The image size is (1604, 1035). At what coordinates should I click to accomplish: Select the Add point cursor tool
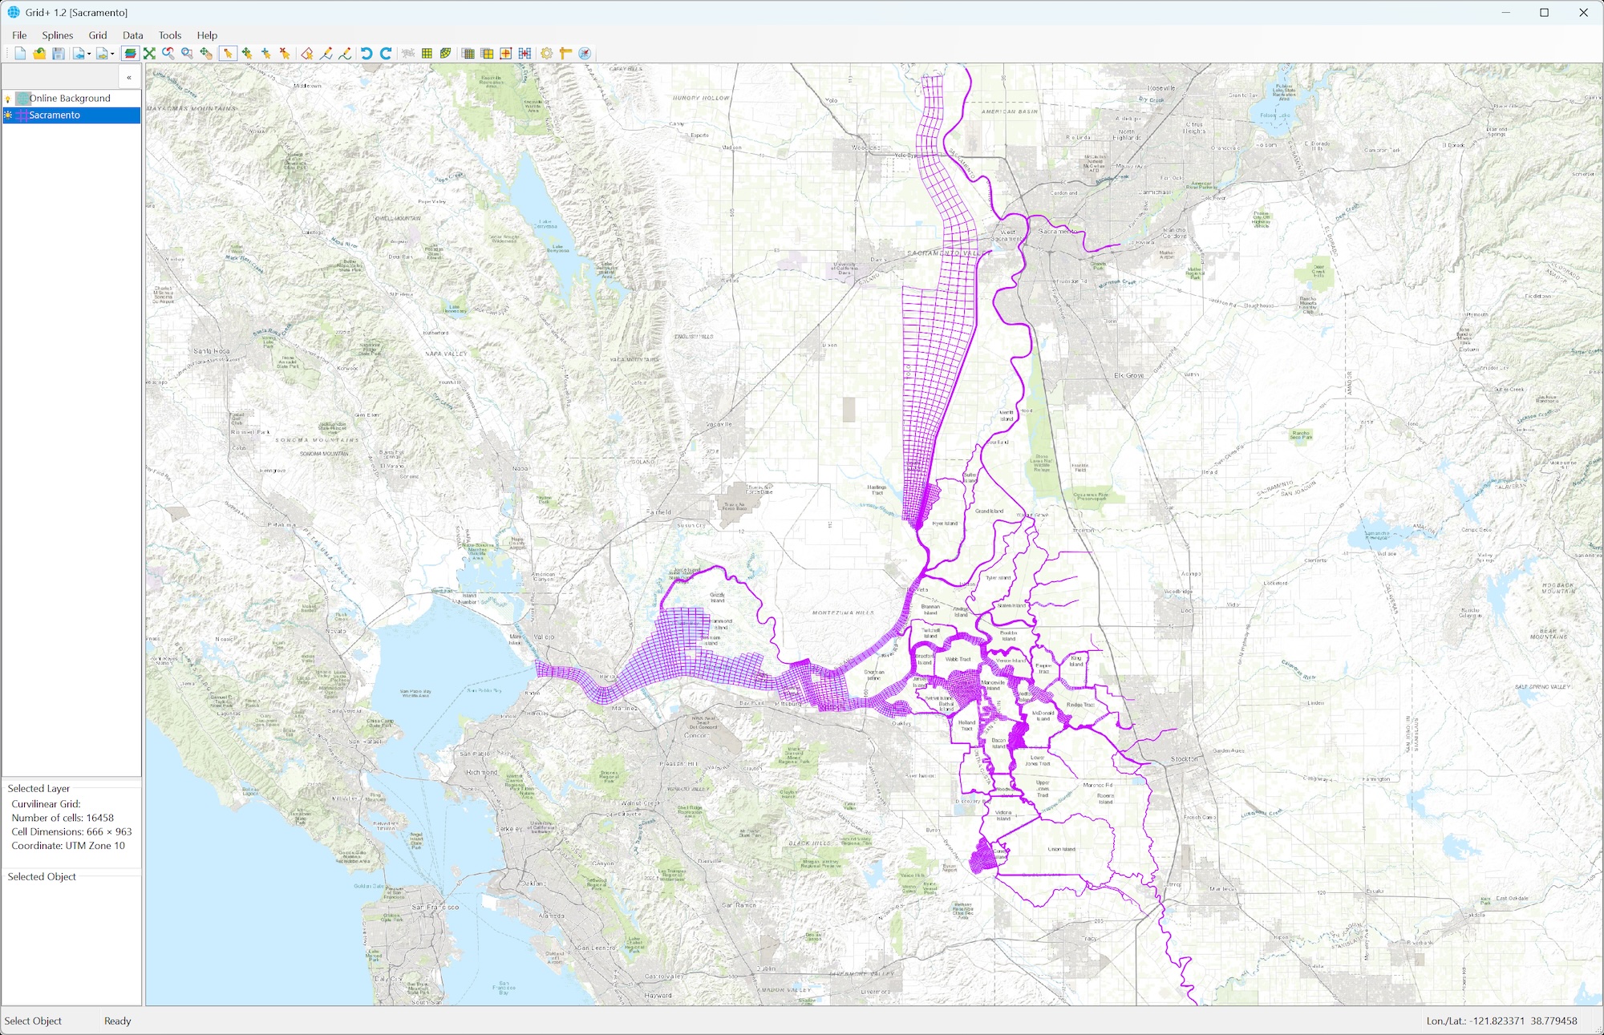[x=266, y=54]
